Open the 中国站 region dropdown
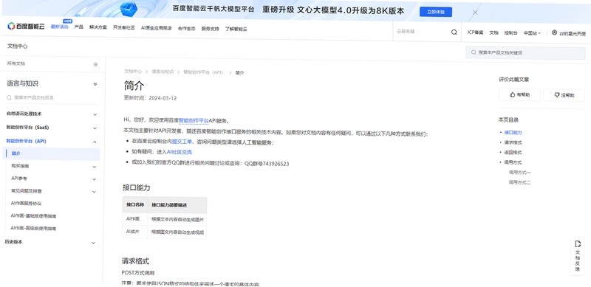 coord(532,33)
